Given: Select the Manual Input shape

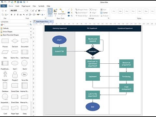Looking at the screenshot, I should (25, 97).
